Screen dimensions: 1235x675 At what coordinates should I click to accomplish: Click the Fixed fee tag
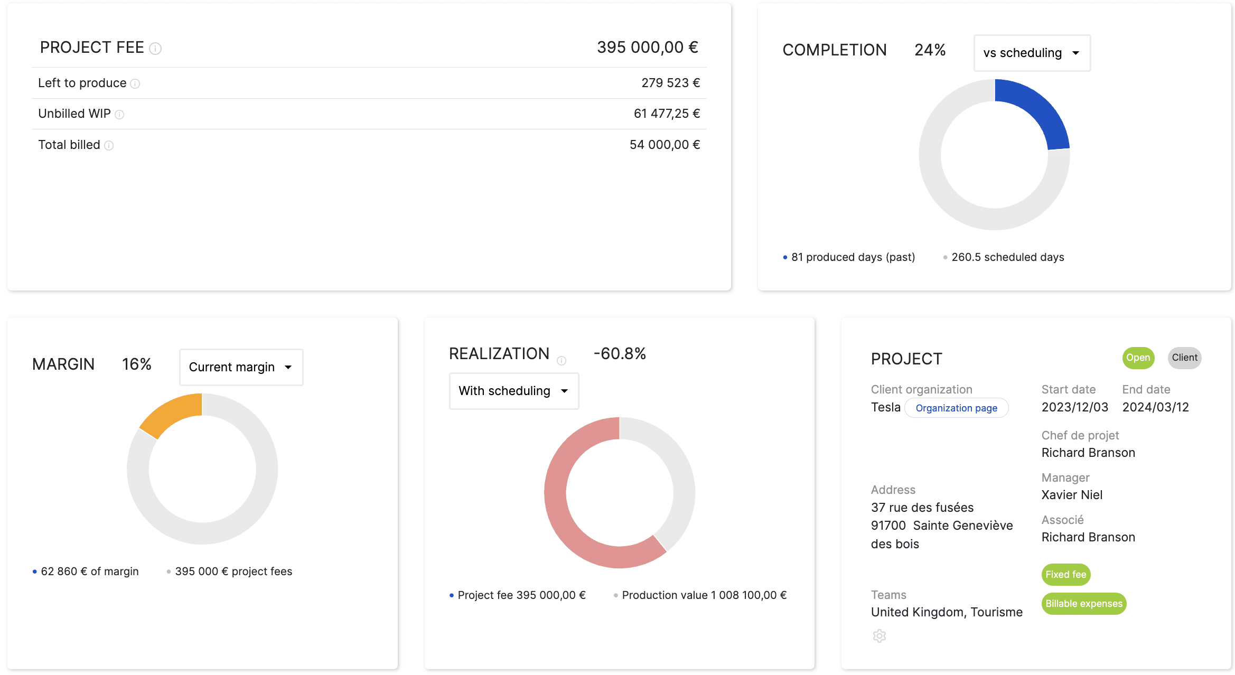coord(1065,574)
